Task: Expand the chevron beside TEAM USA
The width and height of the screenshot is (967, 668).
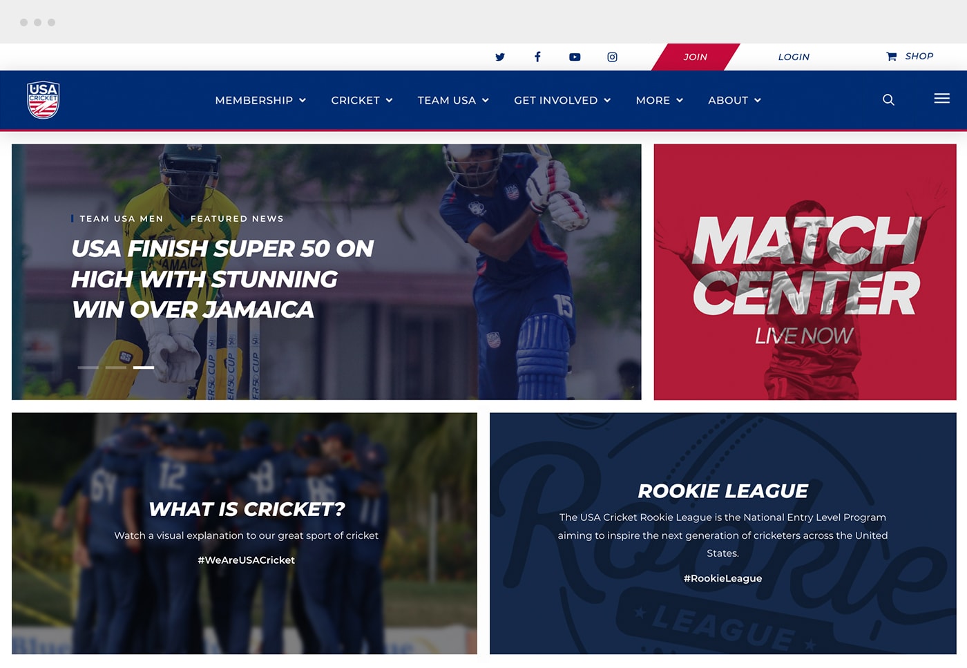Action: click(x=486, y=100)
